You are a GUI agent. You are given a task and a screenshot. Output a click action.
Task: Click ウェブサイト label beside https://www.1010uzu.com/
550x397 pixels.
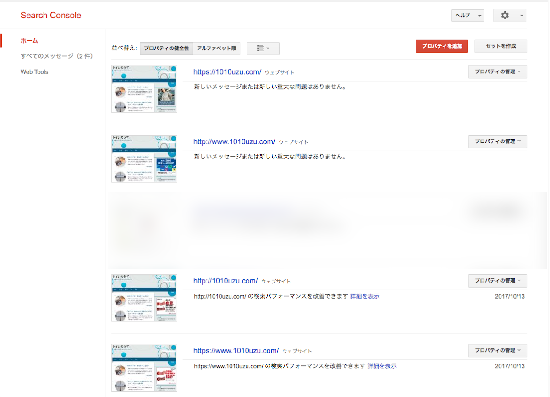[x=297, y=351]
